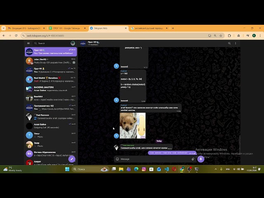This screenshot has width=264, height=198.
Task: Open the emoji picker in message box
Action: pos(117,159)
